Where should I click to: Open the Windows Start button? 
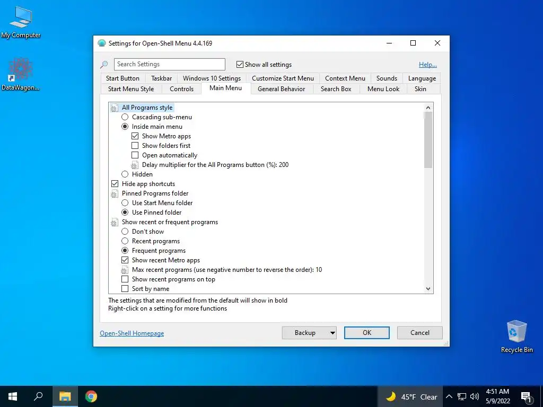click(x=13, y=396)
